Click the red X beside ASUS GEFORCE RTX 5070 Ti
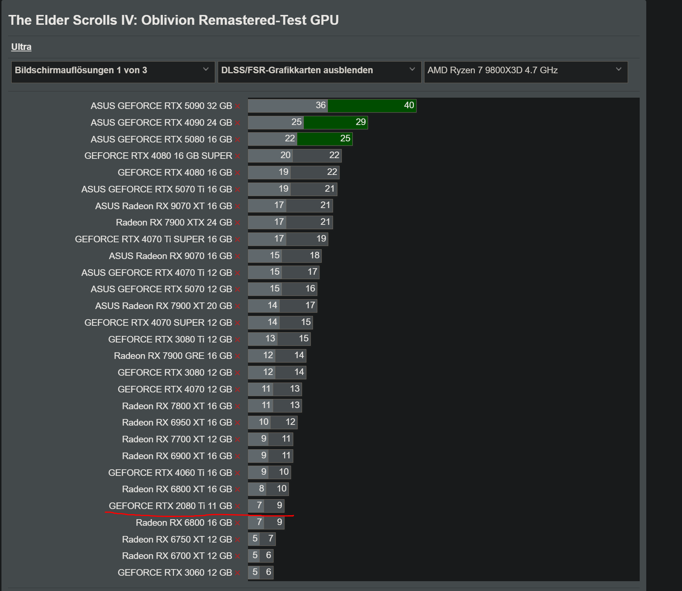Viewport: 682px width, 591px height. click(x=238, y=190)
